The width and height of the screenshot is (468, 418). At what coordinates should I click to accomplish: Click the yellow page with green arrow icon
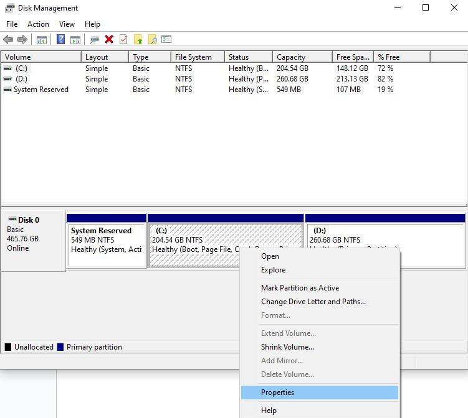coord(138,40)
